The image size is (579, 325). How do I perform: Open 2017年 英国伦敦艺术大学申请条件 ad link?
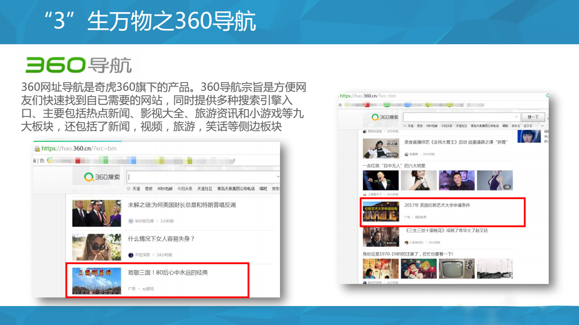[437, 205]
